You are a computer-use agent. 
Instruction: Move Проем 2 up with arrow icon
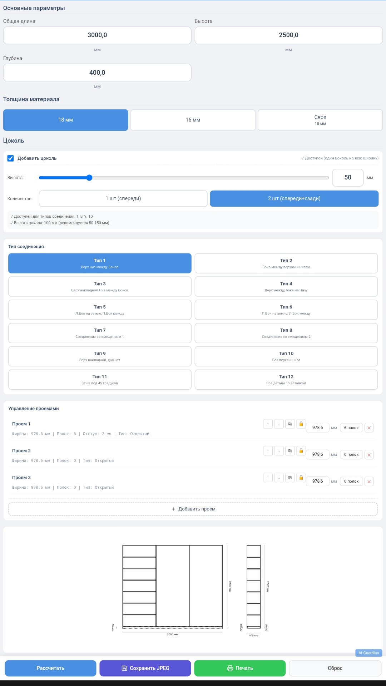tap(268, 451)
